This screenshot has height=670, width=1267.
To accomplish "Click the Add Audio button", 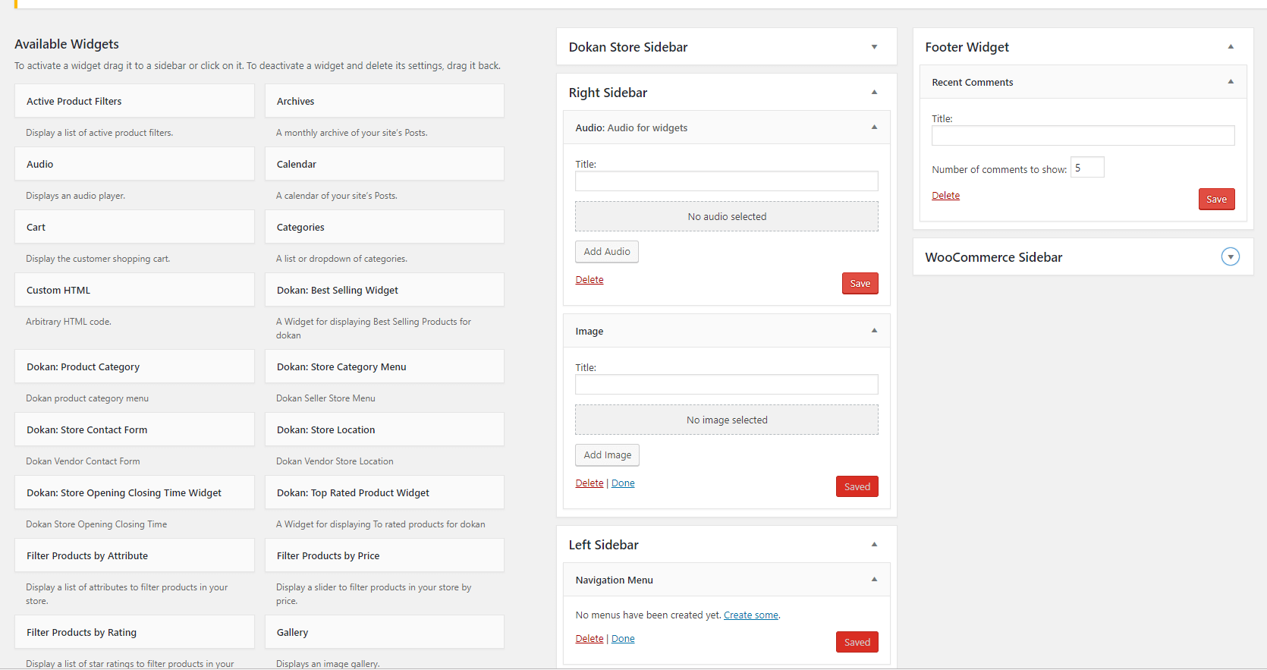I will (607, 251).
